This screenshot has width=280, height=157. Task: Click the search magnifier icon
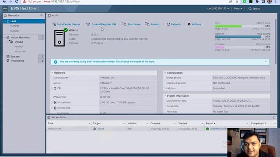pyautogui.click(x=250, y=9)
